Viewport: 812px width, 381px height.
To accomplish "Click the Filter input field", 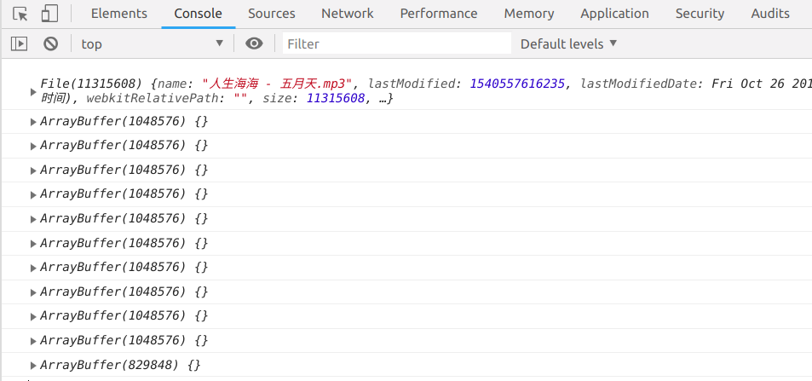I will [x=396, y=43].
